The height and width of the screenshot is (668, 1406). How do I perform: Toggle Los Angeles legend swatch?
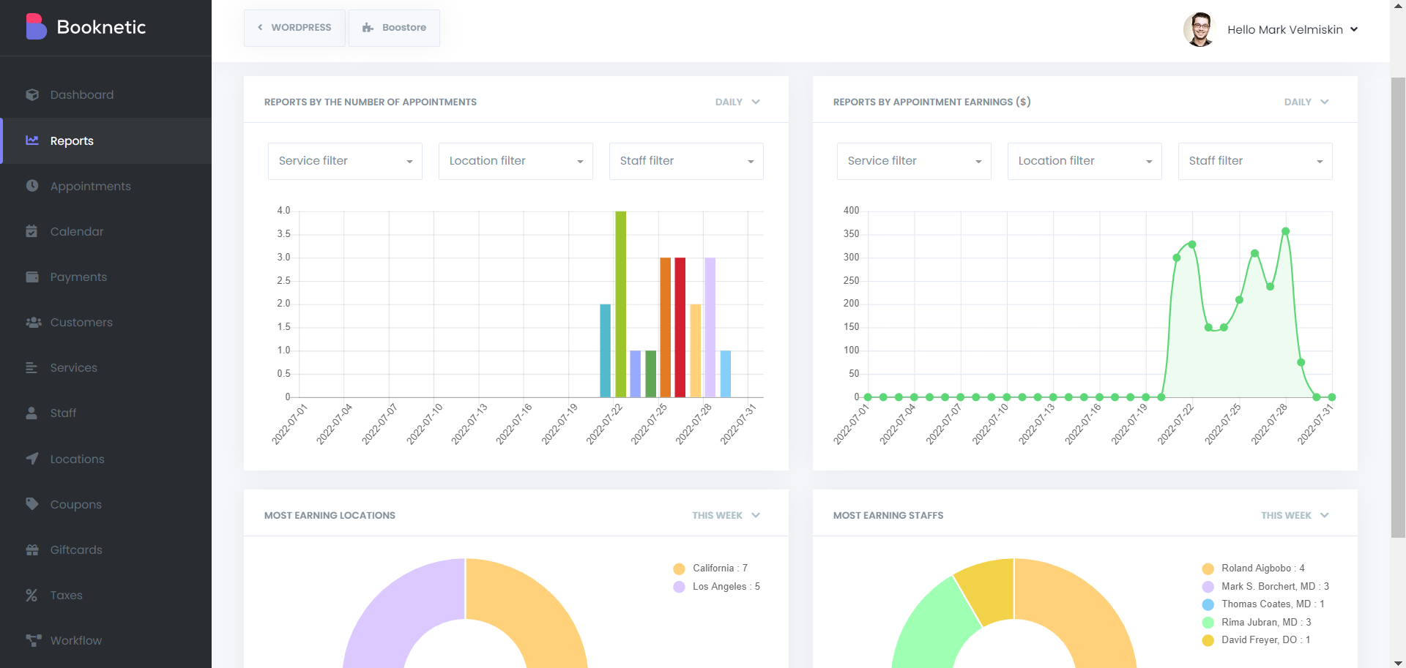[679, 587]
